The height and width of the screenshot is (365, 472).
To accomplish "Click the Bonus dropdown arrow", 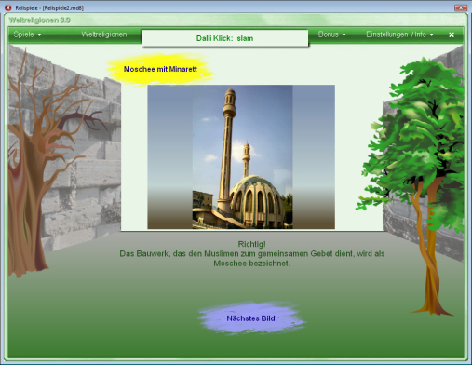I will pos(344,35).
